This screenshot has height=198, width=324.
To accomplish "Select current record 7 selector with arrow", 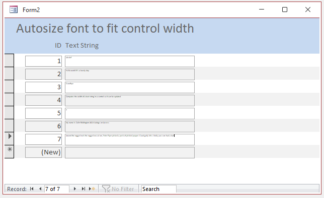I will tap(9, 138).
